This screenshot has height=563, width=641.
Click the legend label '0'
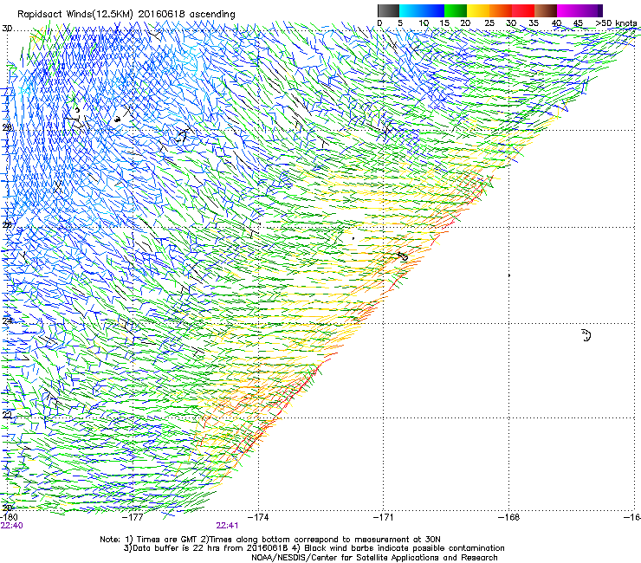379,23
